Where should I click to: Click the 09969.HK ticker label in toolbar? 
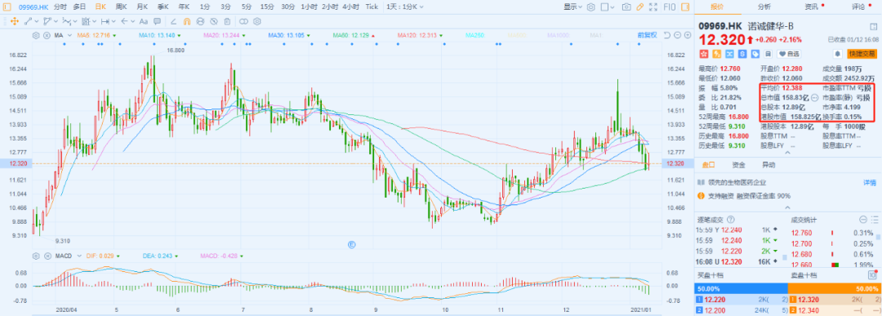click(33, 7)
